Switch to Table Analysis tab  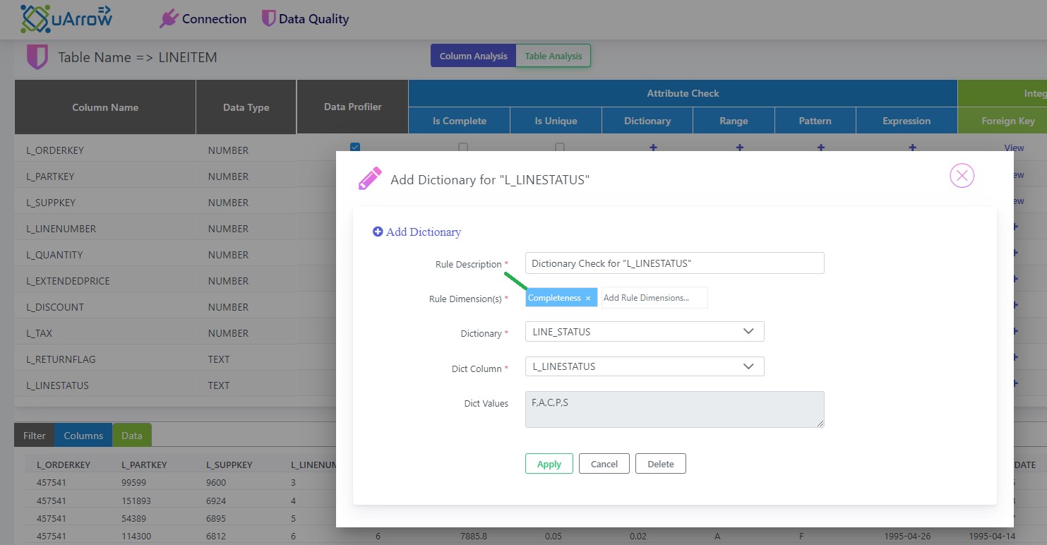[554, 56]
